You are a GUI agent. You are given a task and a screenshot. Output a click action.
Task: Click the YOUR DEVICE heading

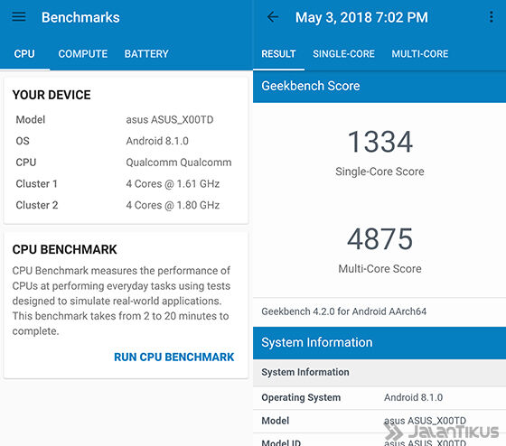[x=52, y=95]
